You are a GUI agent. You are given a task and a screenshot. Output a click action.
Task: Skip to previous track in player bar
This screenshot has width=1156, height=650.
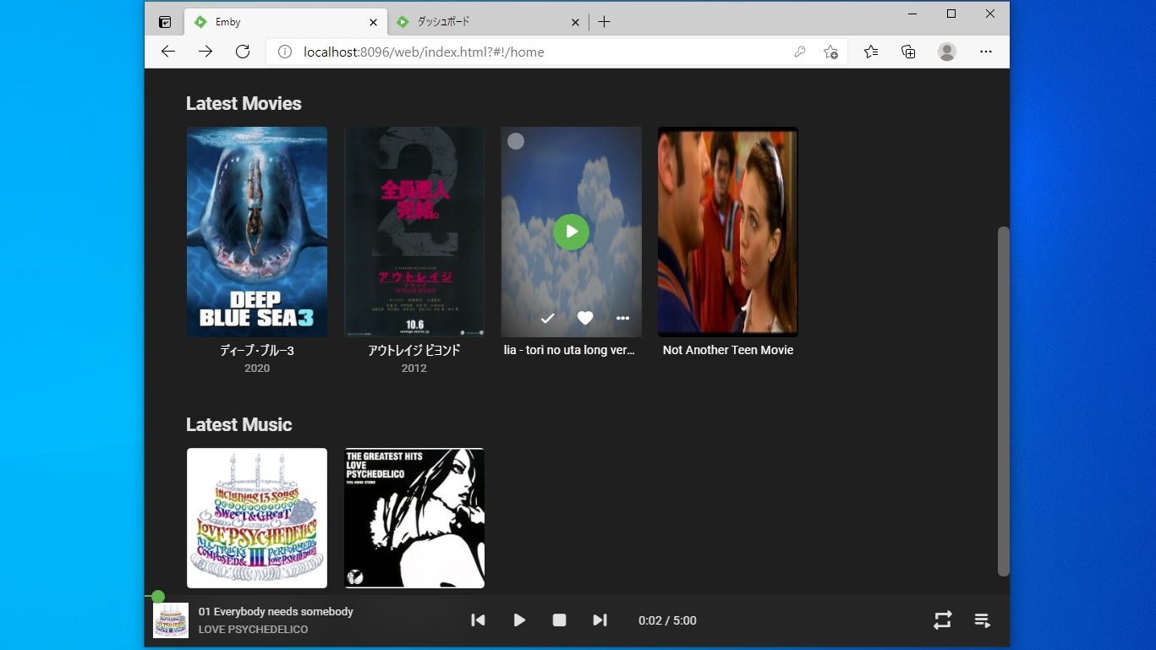click(x=478, y=620)
